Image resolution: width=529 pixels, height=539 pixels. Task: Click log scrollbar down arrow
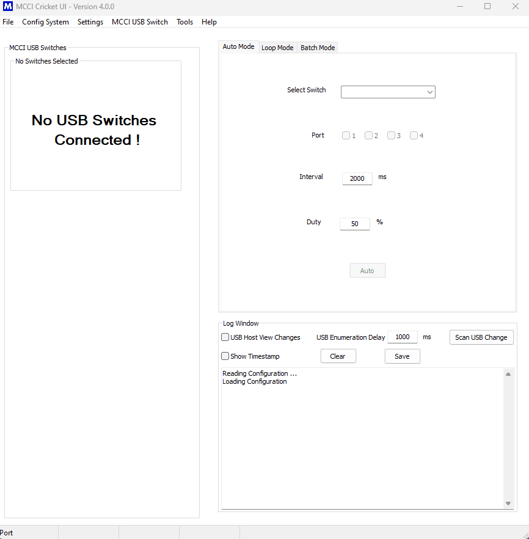click(508, 504)
